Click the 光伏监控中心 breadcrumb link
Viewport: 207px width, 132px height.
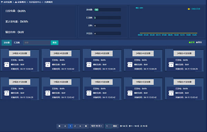click(35, 2)
